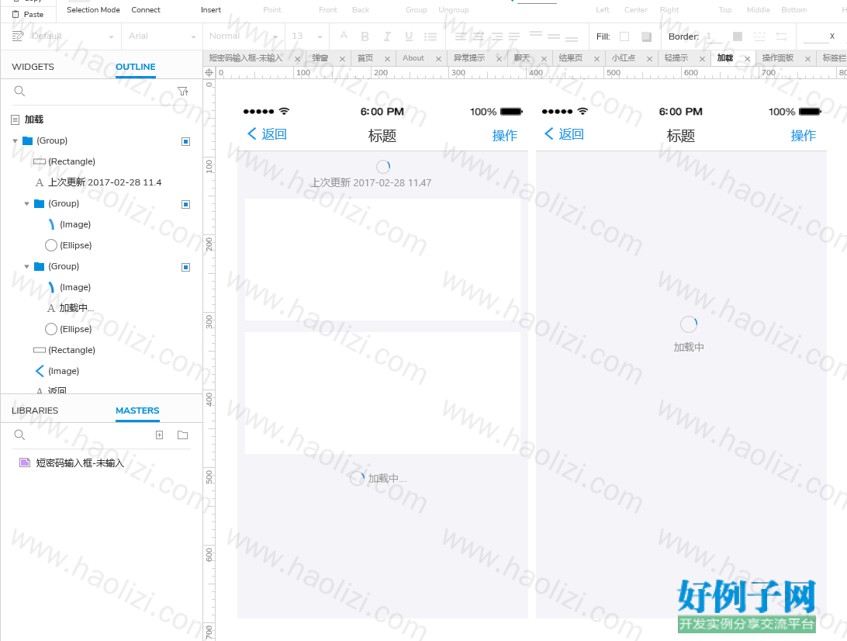Click the Paste clipboard icon
Viewport: 847px width, 641px height.
click(x=16, y=15)
